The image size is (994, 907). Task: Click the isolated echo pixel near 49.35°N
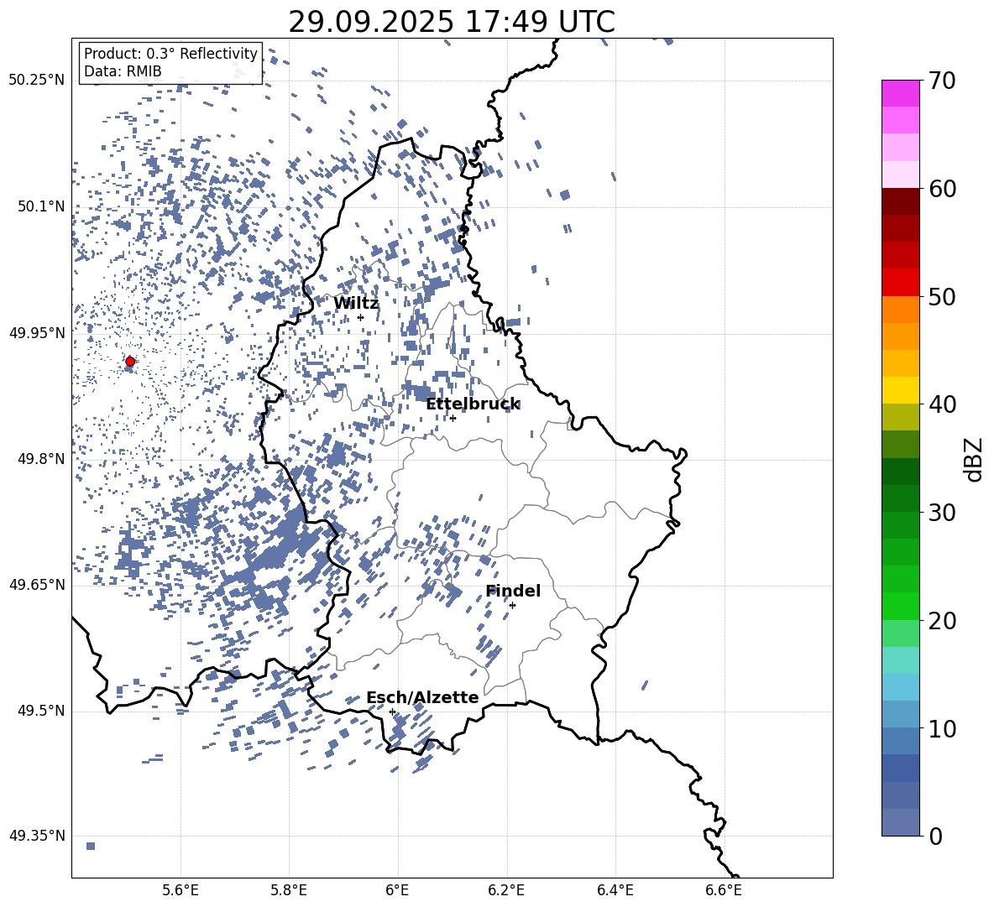pyautogui.click(x=91, y=847)
